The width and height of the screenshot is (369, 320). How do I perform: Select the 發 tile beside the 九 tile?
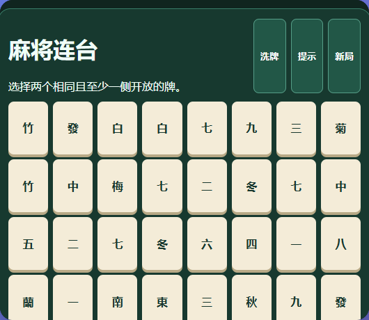click(x=340, y=298)
